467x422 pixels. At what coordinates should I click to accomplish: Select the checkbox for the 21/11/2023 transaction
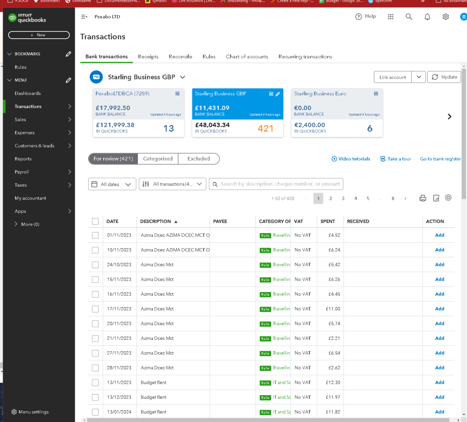[x=95, y=339]
